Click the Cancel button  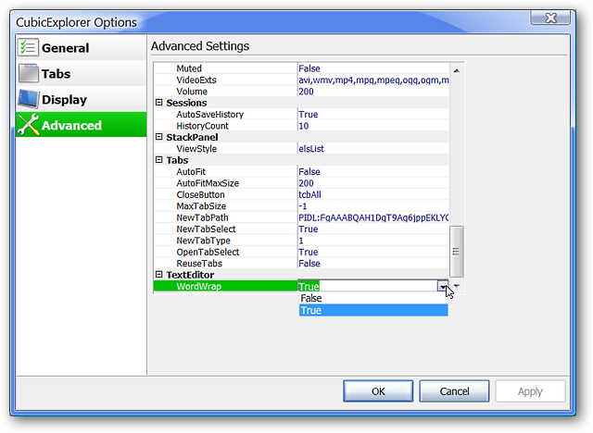tap(454, 391)
